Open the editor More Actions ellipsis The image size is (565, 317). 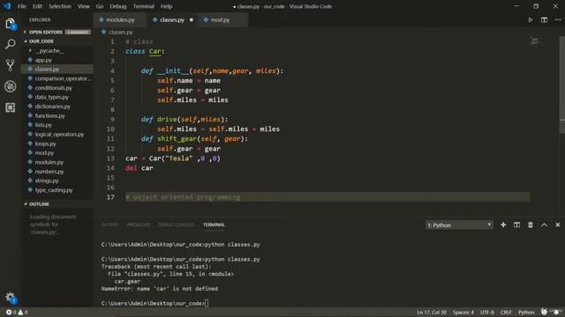tap(557, 19)
